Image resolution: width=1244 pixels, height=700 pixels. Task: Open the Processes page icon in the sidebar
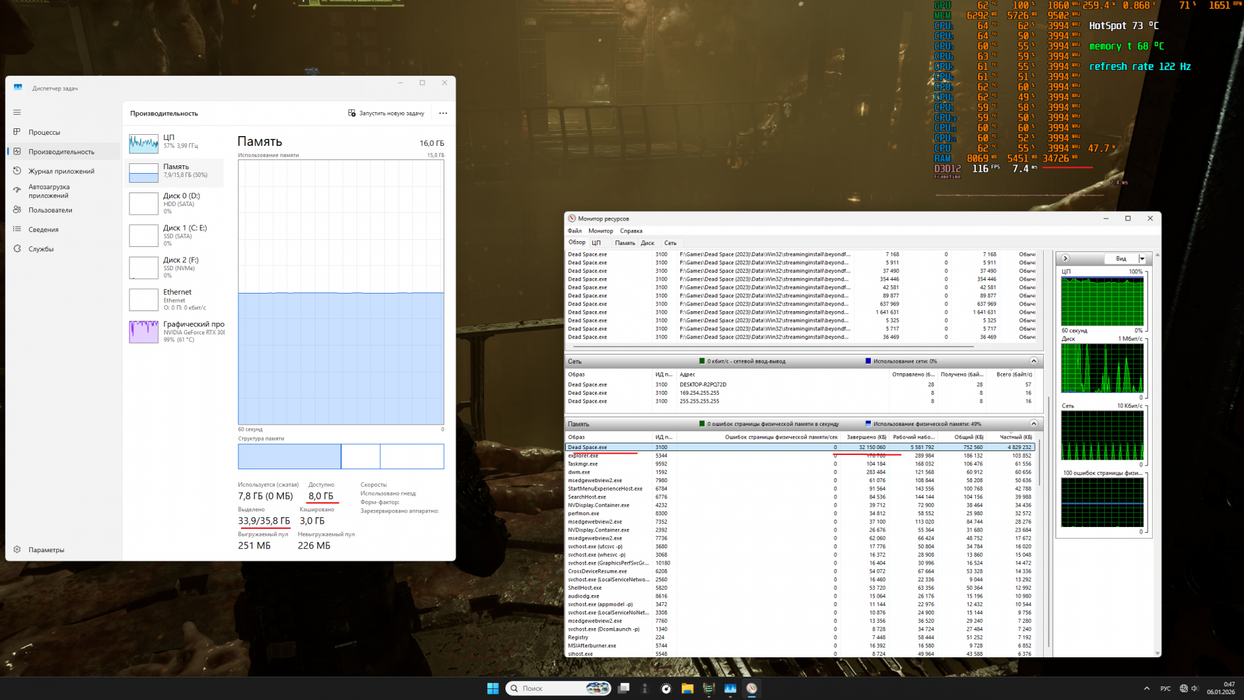[17, 132]
